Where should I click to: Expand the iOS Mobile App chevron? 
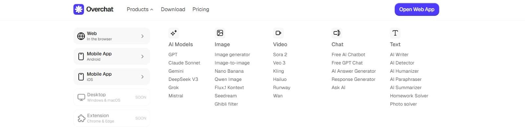pos(142,77)
